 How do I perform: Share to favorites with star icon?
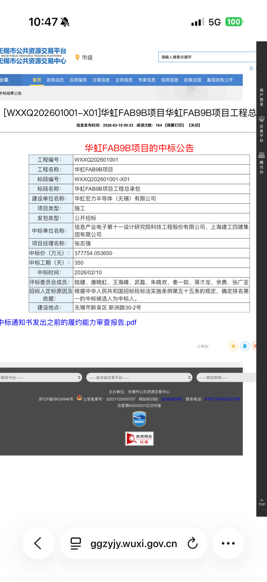pos(233,346)
